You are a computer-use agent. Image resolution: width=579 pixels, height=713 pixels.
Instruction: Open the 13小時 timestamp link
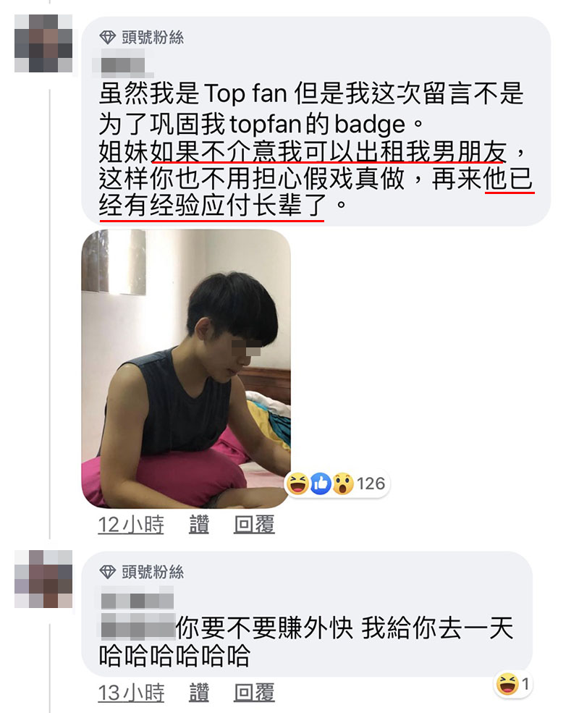pos(131,693)
